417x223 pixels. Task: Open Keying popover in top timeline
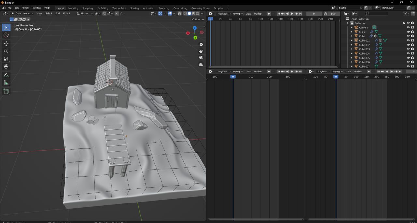pos(237,13)
